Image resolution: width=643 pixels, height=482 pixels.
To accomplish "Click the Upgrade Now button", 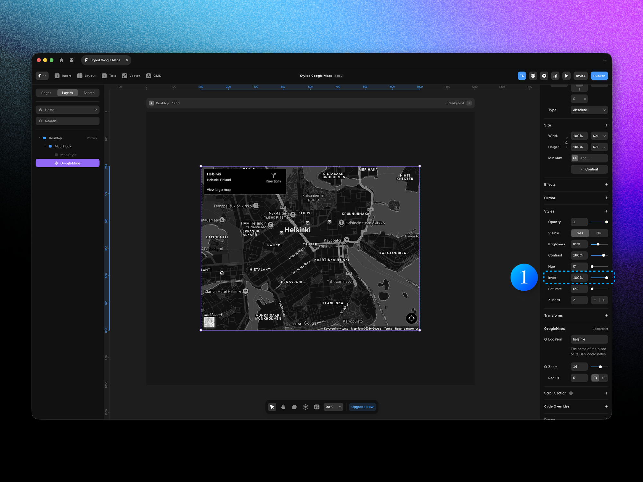I will (362, 407).
